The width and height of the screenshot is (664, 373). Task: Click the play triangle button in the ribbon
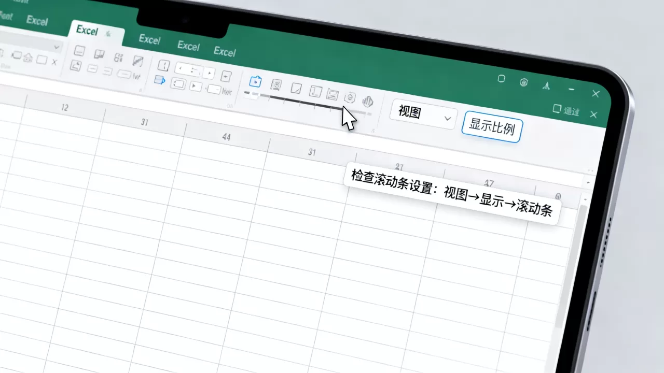click(x=195, y=87)
